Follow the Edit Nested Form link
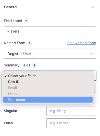Image resolution: width=100 pixels, height=136 pixels. (x=82, y=43)
